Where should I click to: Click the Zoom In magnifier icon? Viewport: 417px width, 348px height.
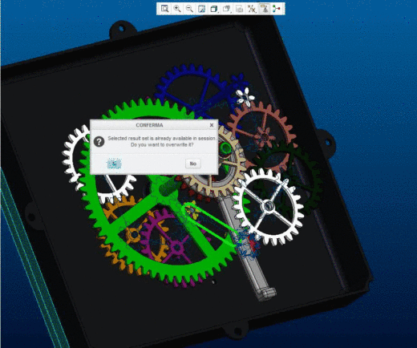[177, 9]
